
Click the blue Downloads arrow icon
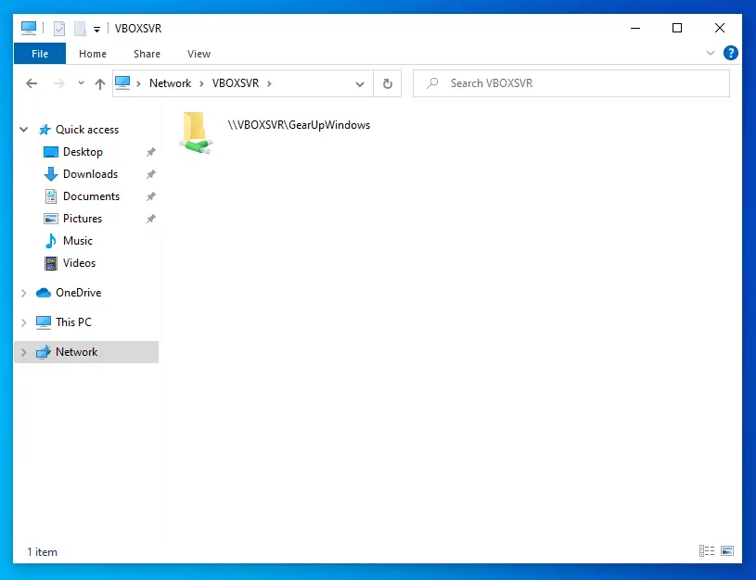pyautogui.click(x=51, y=174)
